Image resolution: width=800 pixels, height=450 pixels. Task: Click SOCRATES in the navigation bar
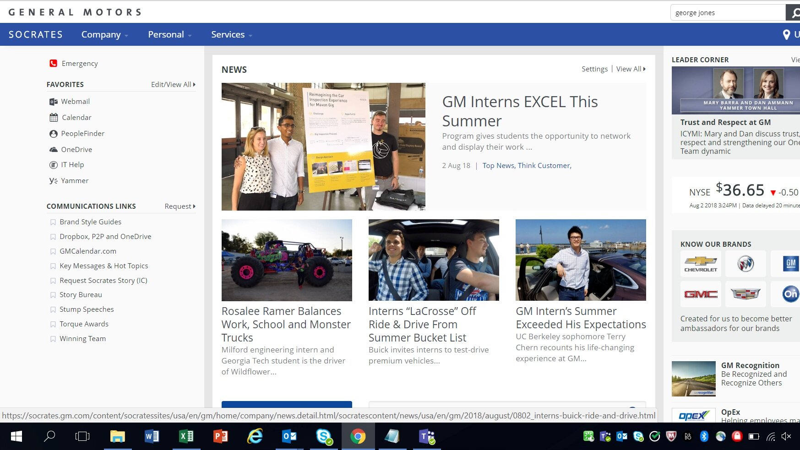(x=35, y=34)
